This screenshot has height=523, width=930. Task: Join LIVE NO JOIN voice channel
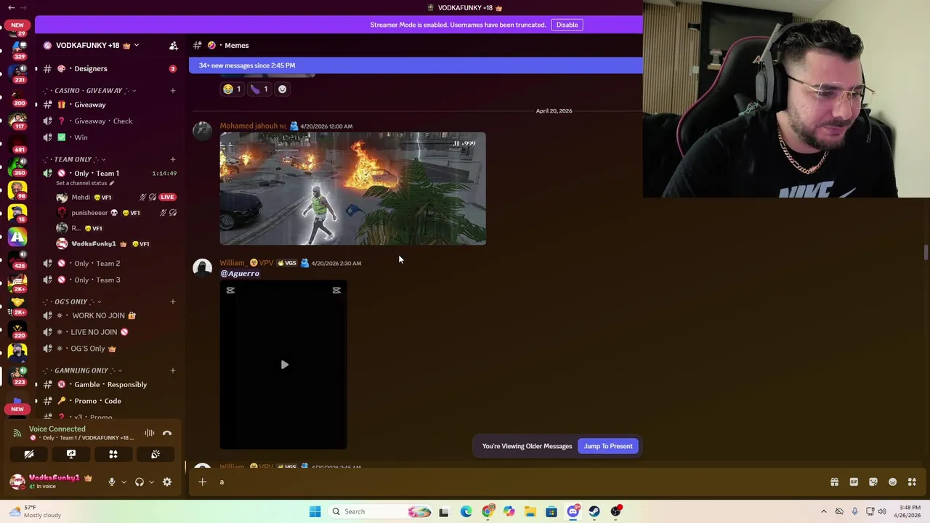click(109, 332)
